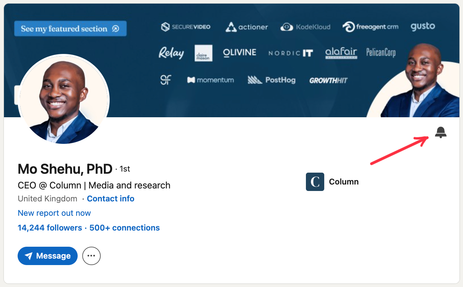The width and height of the screenshot is (463, 287).
Task: Click the PostHog logo in banner
Action: tap(271, 80)
